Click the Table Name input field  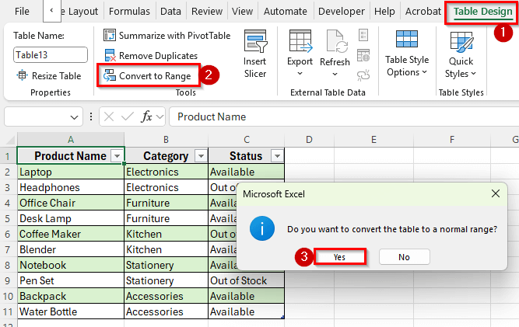[51, 55]
